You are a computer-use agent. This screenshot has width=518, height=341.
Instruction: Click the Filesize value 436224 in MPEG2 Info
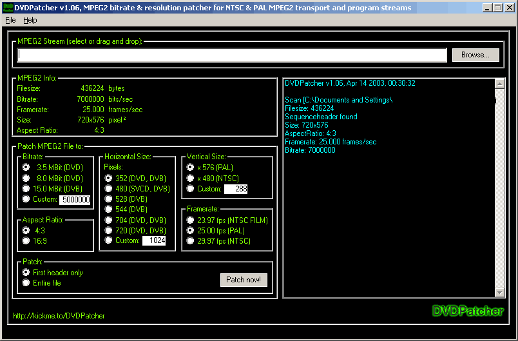[x=92, y=88]
